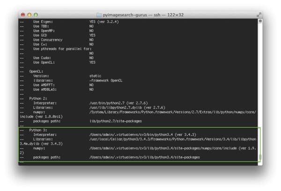Click the text 'Use Concurrency'
The height and width of the screenshot is (191, 281).
[x=48, y=40]
